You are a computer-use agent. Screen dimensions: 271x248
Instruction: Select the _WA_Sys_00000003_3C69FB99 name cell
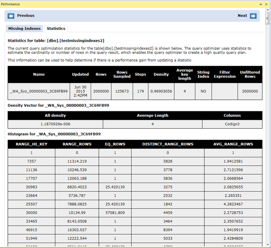pyautogui.click(x=39, y=91)
